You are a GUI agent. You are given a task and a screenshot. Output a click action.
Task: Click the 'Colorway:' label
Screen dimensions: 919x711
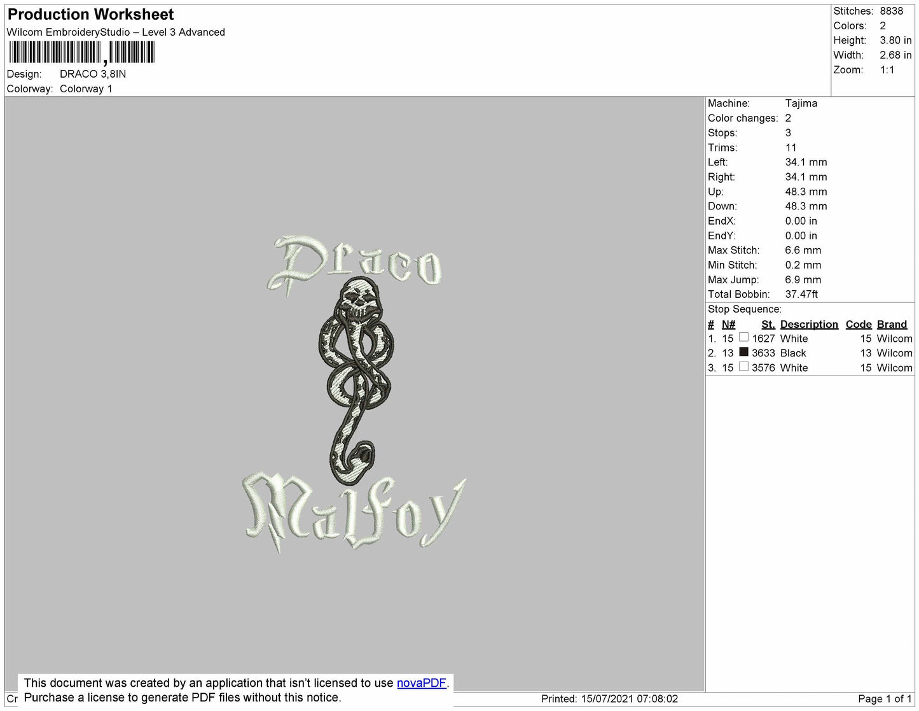[x=30, y=88]
